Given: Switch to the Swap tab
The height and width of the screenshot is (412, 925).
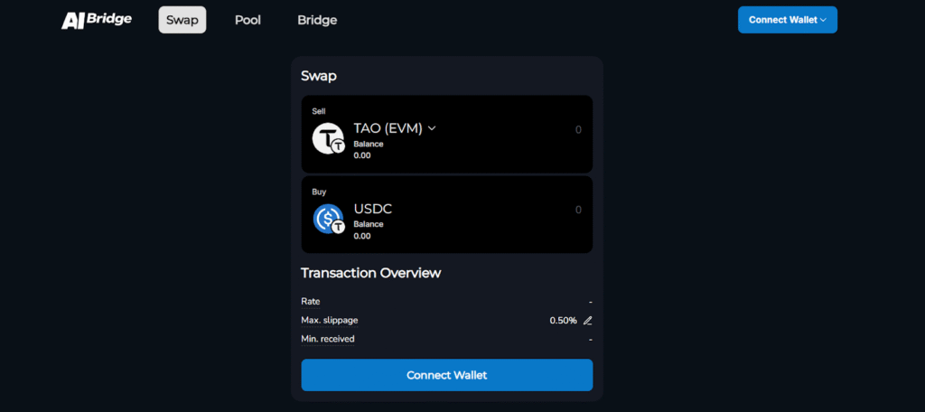Looking at the screenshot, I should pos(182,20).
